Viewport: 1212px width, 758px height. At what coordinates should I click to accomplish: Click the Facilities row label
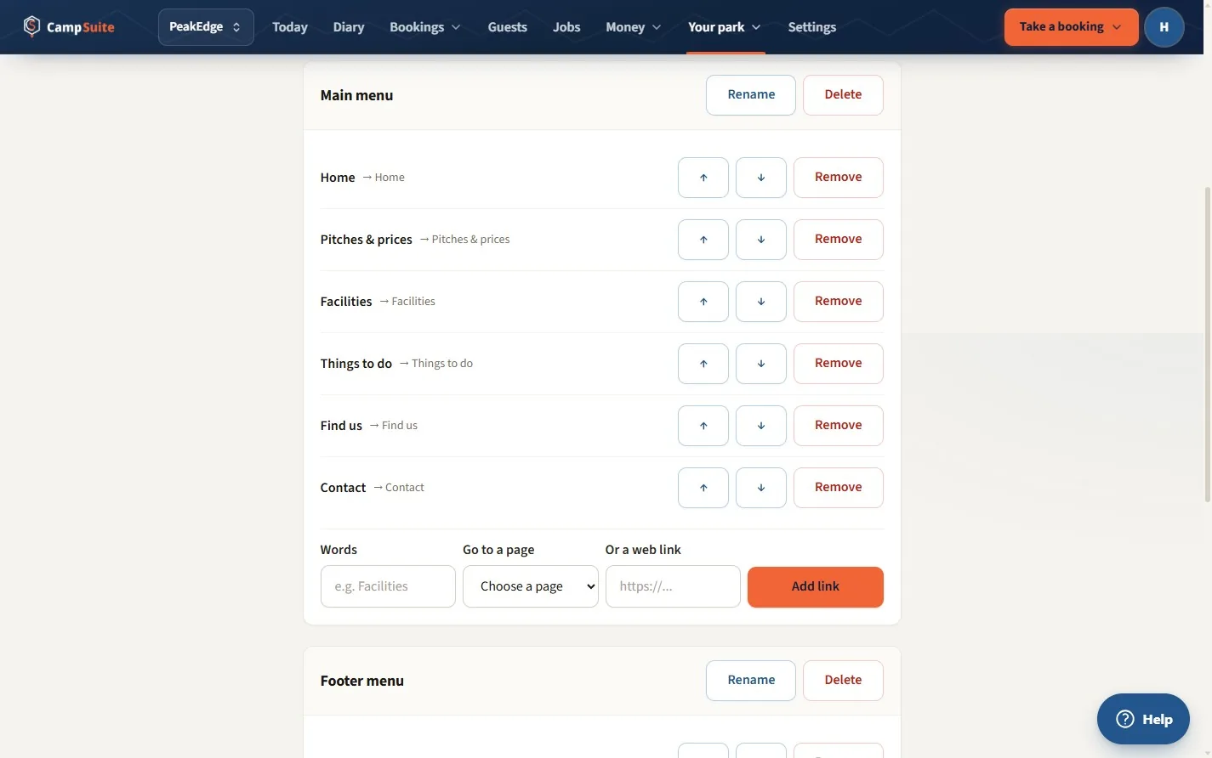pyautogui.click(x=346, y=302)
